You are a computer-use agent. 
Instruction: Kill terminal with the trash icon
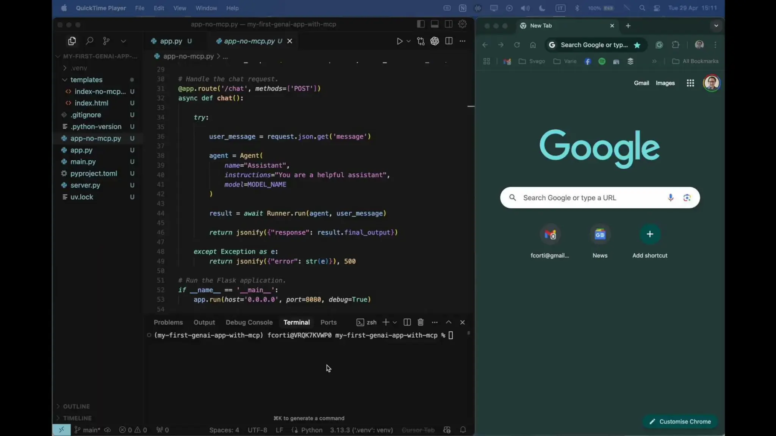coord(421,322)
